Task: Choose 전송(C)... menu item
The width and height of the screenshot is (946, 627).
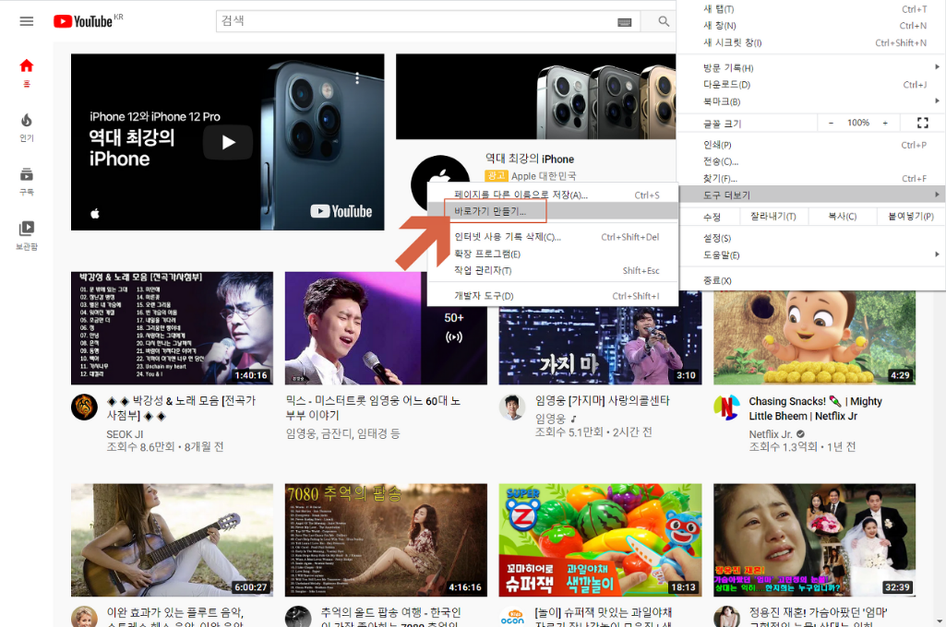Action: click(812, 161)
